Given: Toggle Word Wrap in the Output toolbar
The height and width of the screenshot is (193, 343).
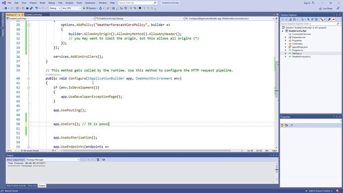Looking at the screenshot, I should [x=103, y=160].
